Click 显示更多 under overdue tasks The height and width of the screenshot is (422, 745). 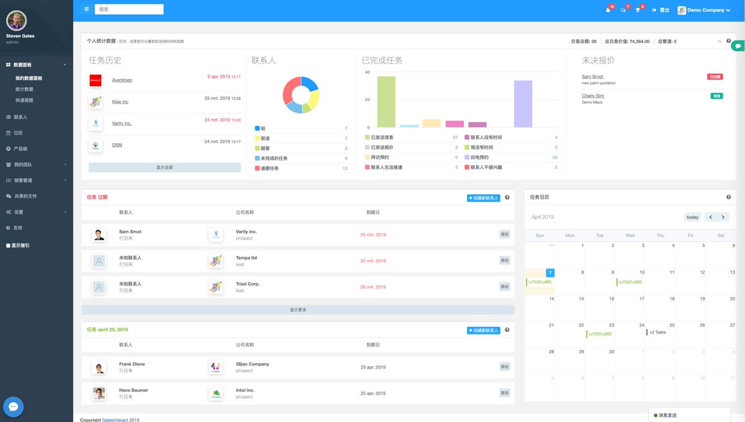[298, 310]
